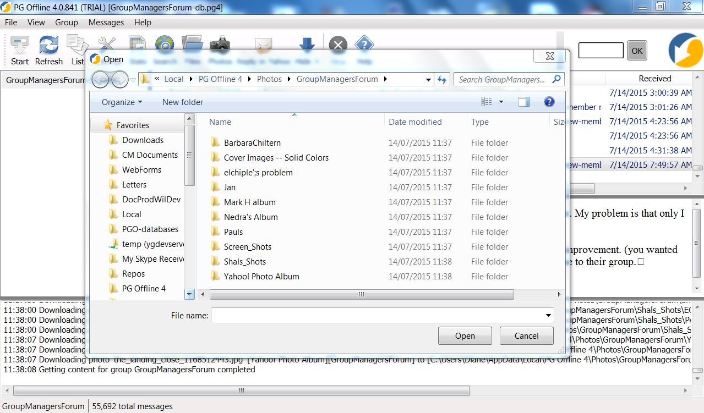Click the Start toolbar icon
Image resolution: width=704 pixels, height=413 pixels.
point(20,45)
